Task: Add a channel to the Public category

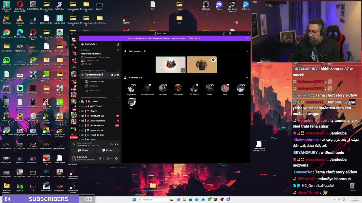Action: [118, 98]
